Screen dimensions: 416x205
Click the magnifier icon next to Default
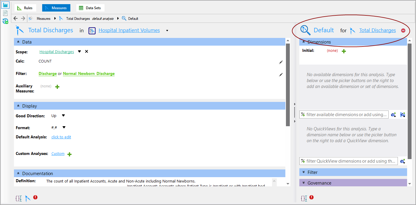305,30
